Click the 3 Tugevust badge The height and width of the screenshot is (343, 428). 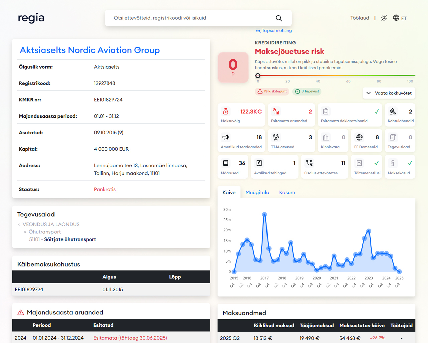(307, 91)
